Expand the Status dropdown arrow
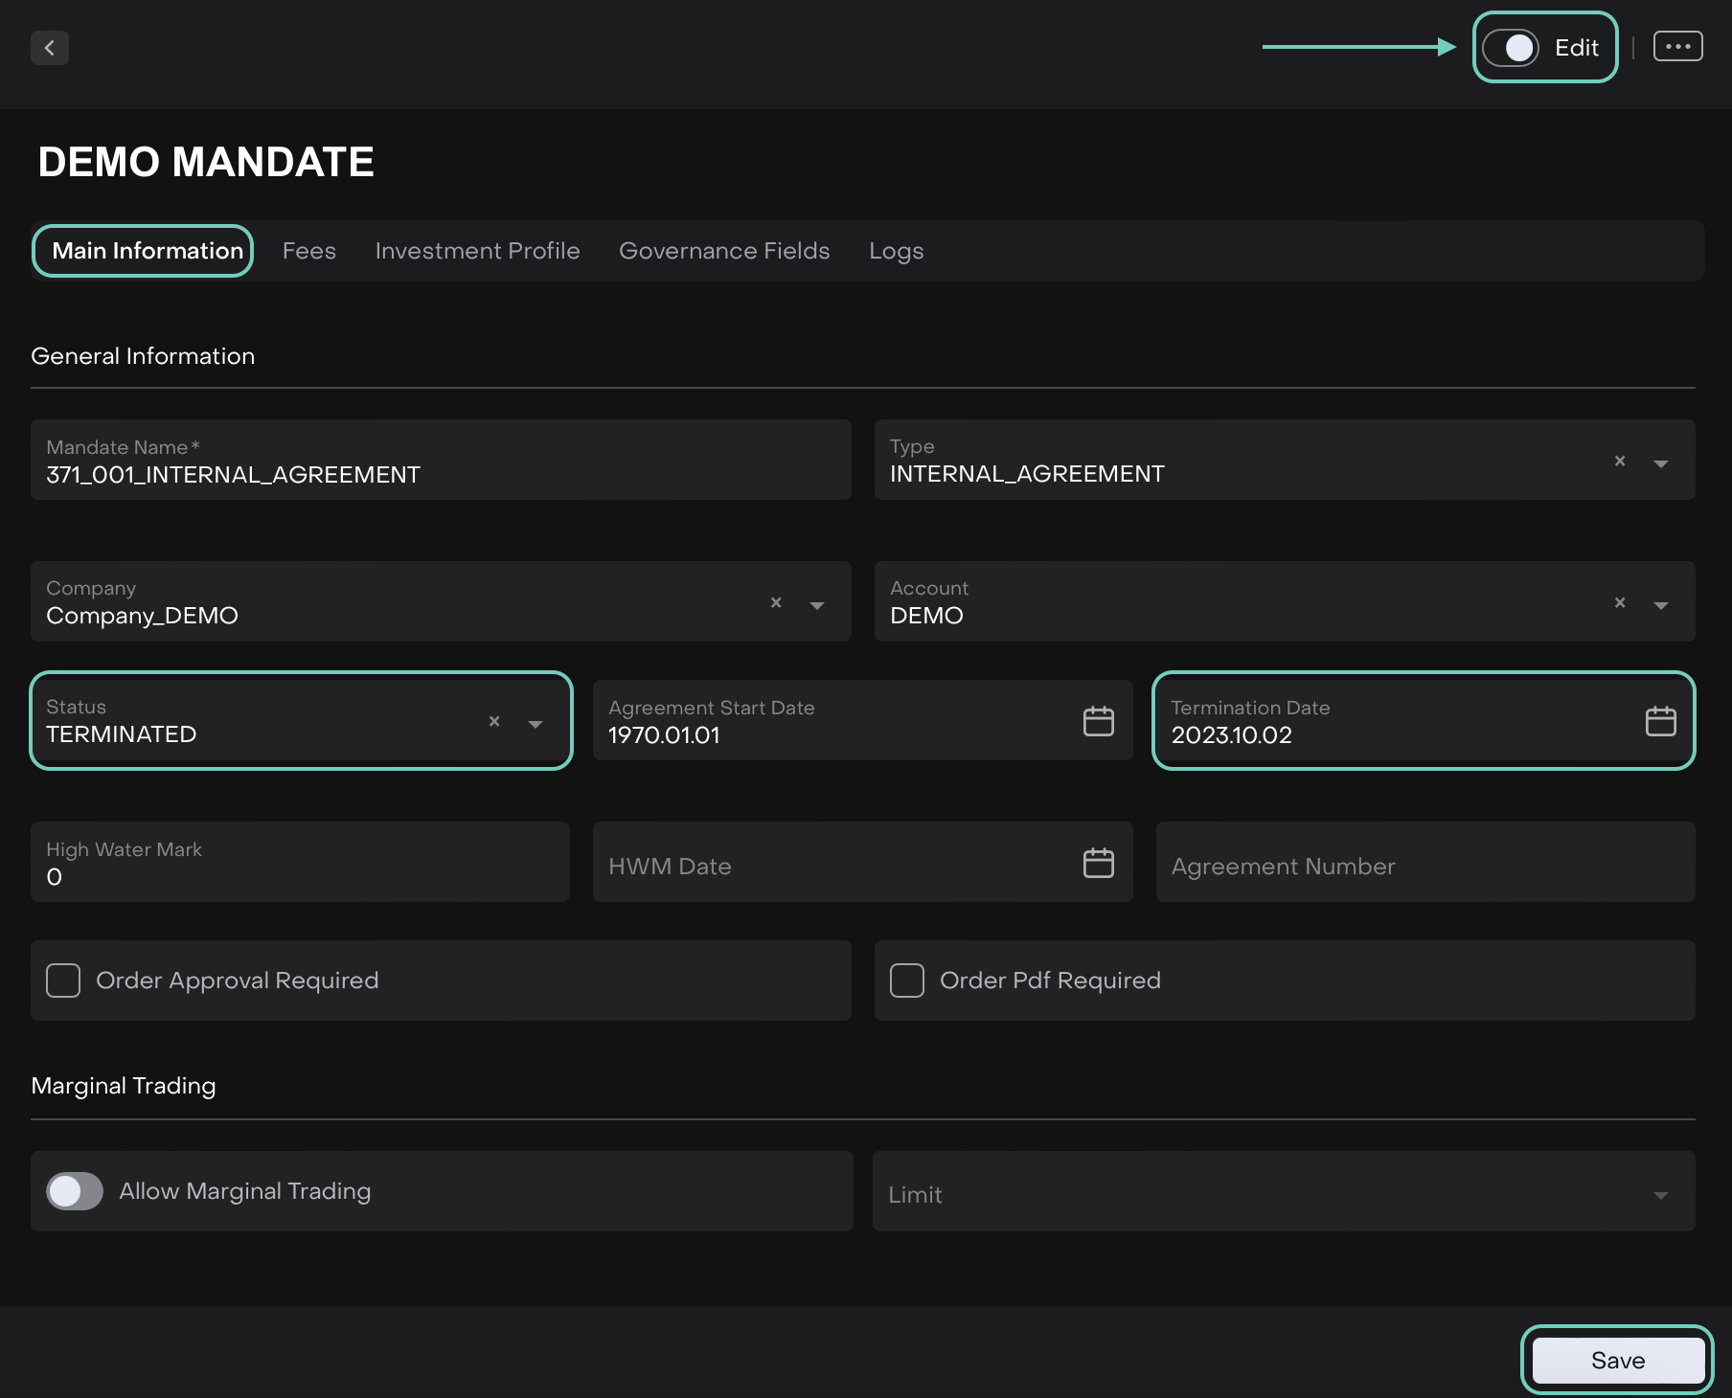The height and width of the screenshot is (1398, 1732). click(536, 724)
